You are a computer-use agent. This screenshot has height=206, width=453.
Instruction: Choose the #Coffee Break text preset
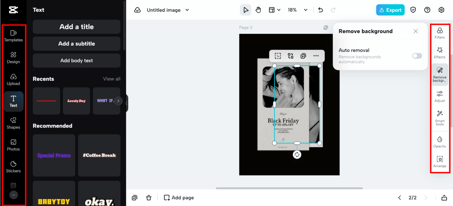click(x=99, y=155)
